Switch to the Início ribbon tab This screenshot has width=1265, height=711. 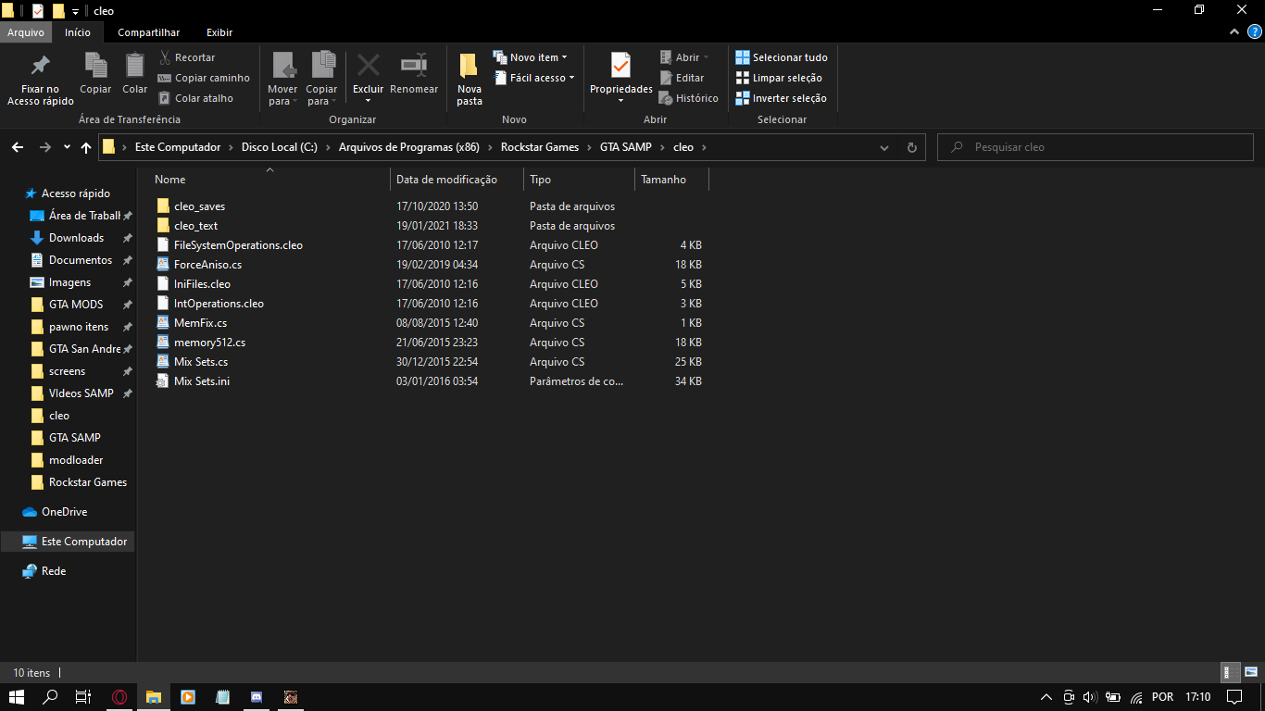coord(78,32)
